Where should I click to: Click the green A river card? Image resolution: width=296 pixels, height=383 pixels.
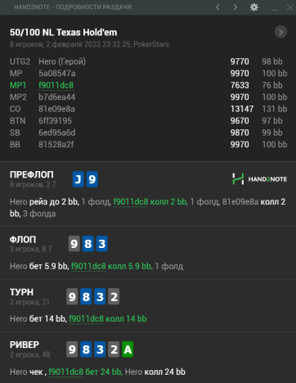128,349
